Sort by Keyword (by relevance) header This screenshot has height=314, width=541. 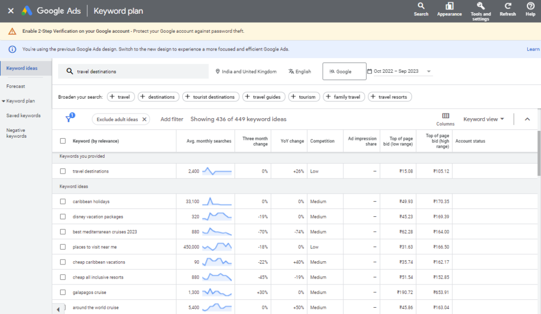[x=96, y=141]
